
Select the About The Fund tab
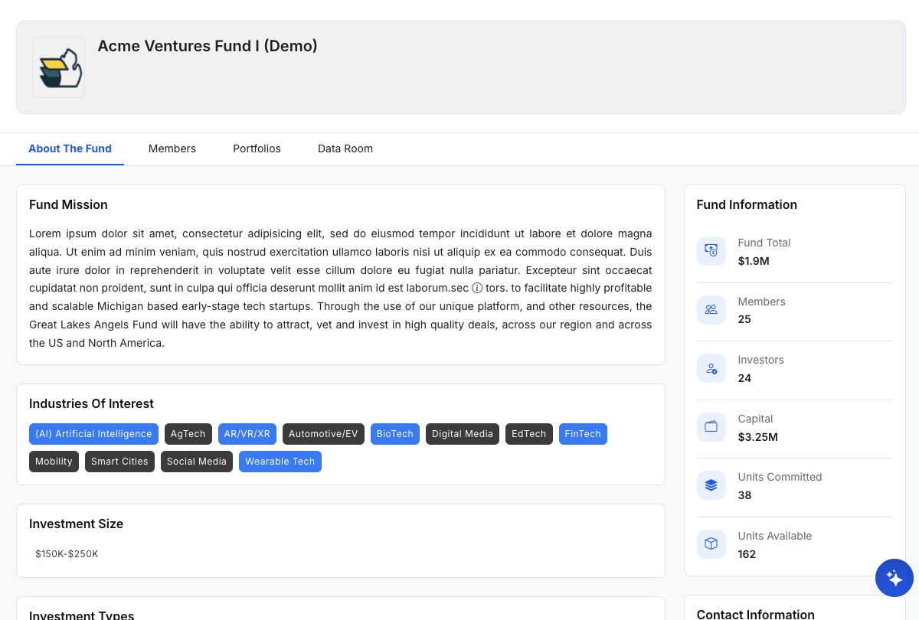[x=70, y=148]
